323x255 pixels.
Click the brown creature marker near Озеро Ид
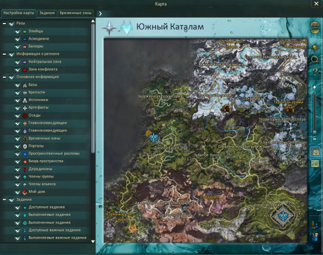click(229, 109)
